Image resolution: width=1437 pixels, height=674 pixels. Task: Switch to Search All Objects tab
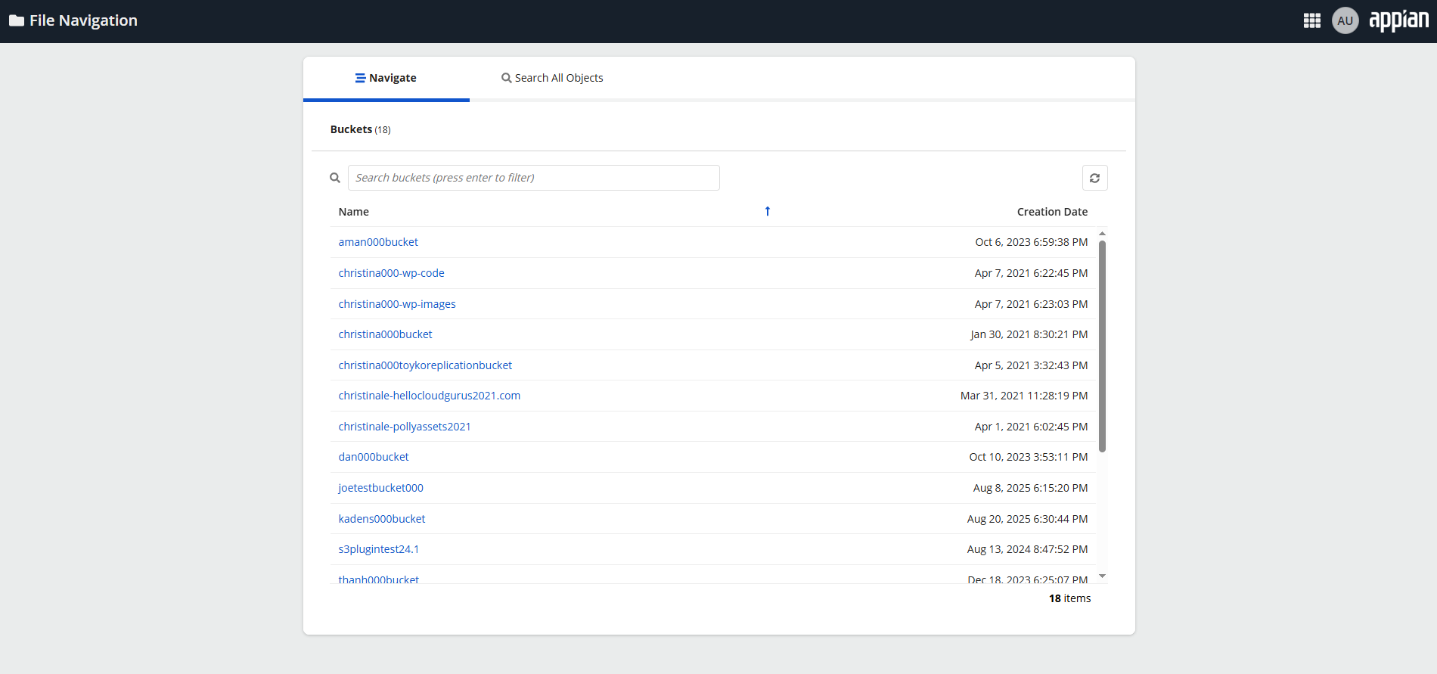pyautogui.click(x=552, y=78)
